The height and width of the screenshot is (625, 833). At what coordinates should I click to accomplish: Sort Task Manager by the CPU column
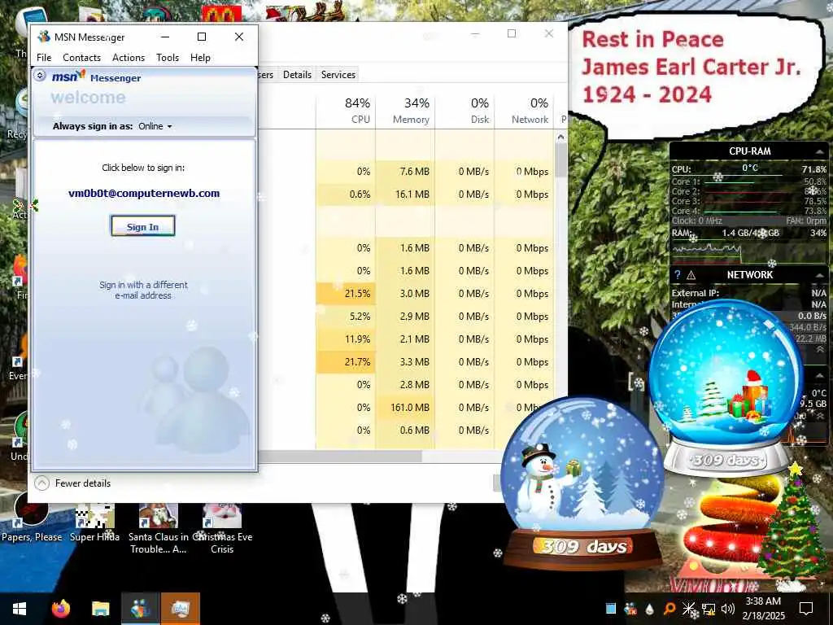click(x=346, y=111)
